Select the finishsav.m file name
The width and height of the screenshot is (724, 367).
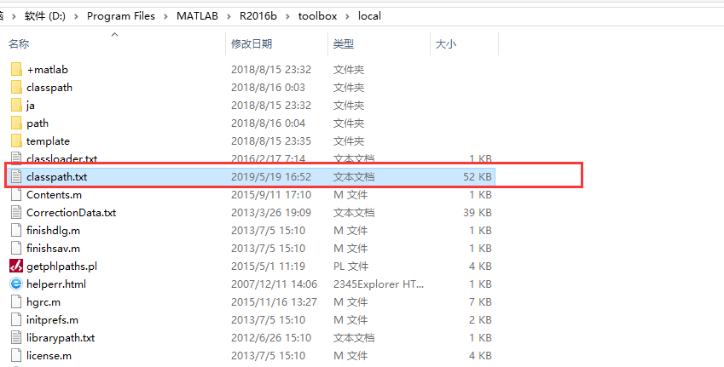53,249
